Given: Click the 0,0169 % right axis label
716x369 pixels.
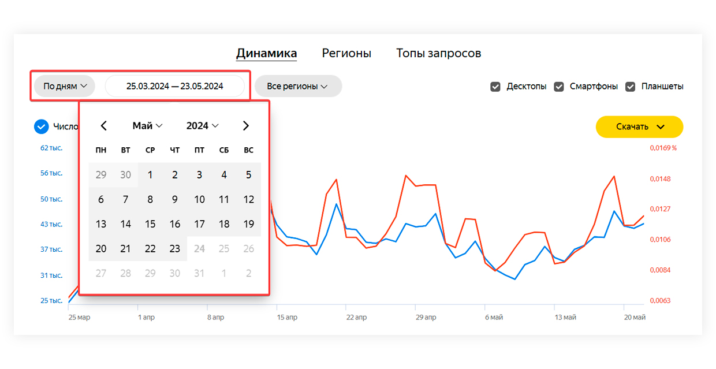Looking at the screenshot, I should point(663,148).
